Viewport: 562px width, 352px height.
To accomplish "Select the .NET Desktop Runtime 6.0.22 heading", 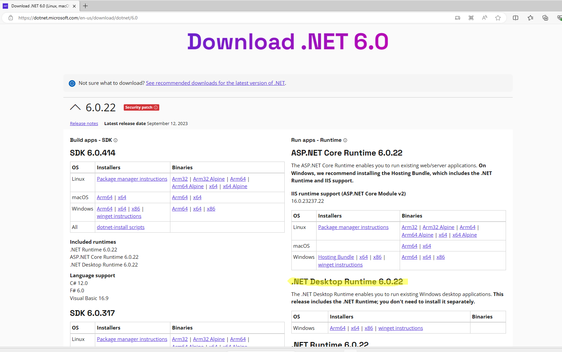I will pyautogui.click(x=347, y=282).
